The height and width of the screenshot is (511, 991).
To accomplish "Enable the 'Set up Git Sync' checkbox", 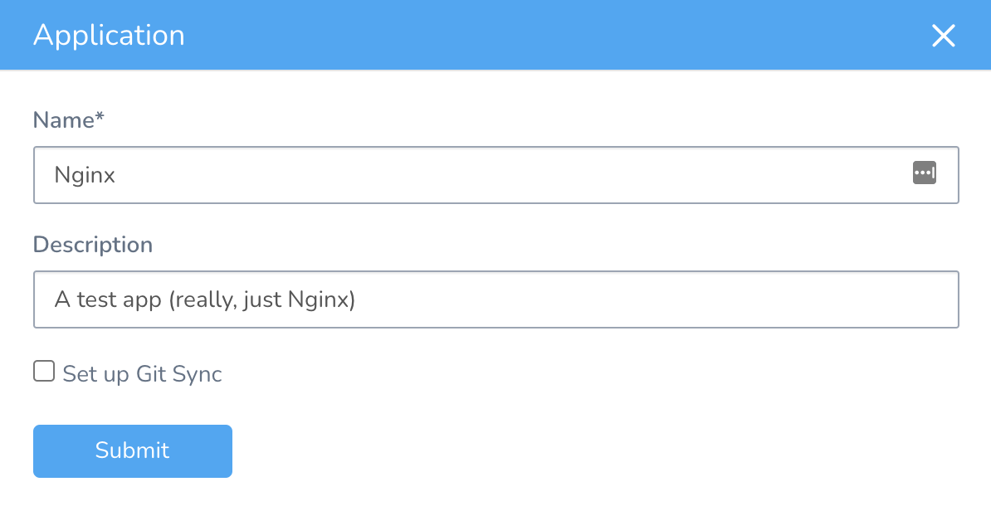I will point(43,372).
